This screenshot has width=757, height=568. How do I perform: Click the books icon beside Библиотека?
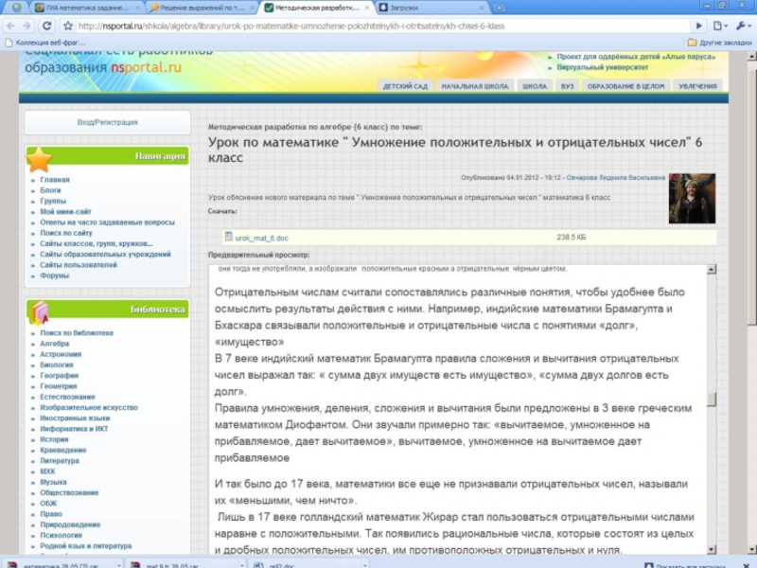(x=39, y=311)
